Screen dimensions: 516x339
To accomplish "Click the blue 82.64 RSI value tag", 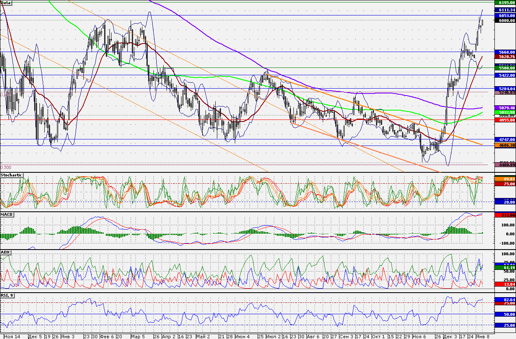I will pos(505,300).
